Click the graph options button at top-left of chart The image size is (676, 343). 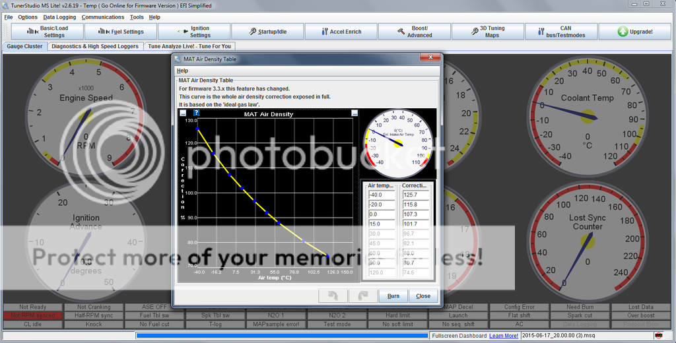(x=183, y=113)
